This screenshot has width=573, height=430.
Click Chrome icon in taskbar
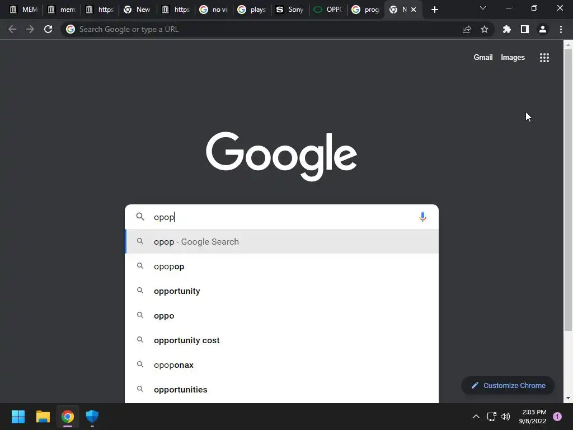tap(68, 417)
